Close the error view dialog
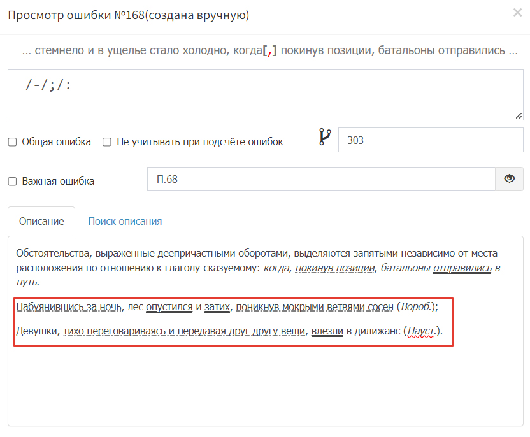This screenshot has height=437, width=530. pos(517,13)
